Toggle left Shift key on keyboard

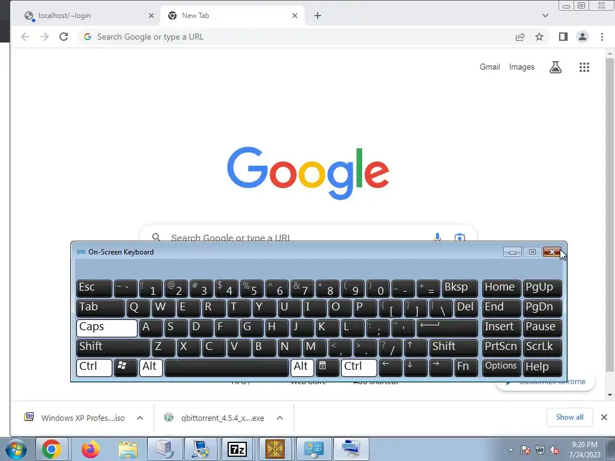pyautogui.click(x=113, y=348)
